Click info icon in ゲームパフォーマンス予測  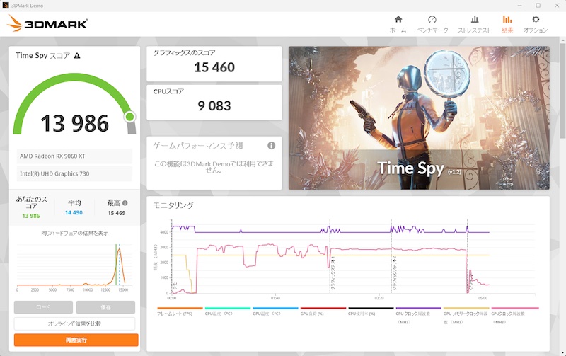tap(272, 146)
